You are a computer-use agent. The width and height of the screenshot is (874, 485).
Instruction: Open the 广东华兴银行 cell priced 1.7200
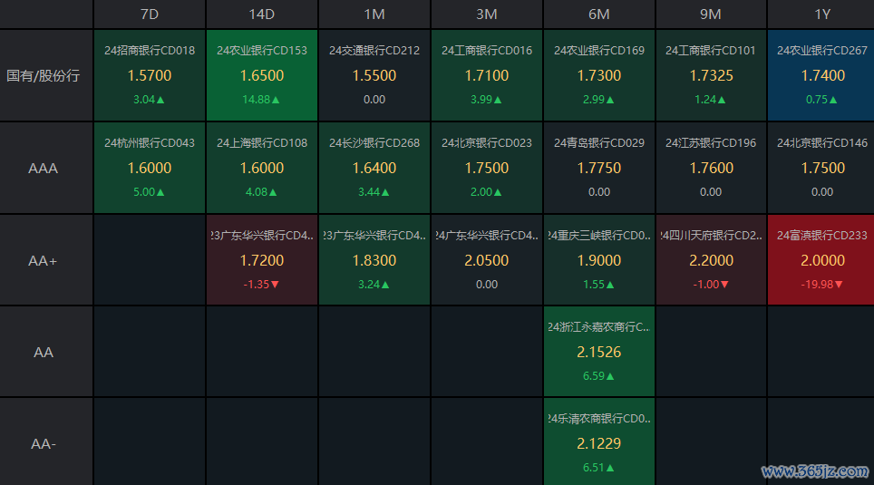click(262, 260)
